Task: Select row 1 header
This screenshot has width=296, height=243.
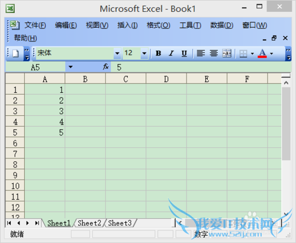Action: [x=15, y=90]
